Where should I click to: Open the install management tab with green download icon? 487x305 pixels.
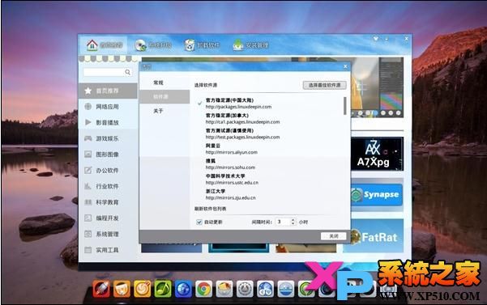point(250,45)
